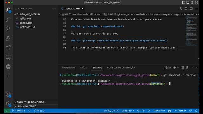Publish branch cloud icon in status bar
This screenshot has width=203, height=114.
[29, 111]
